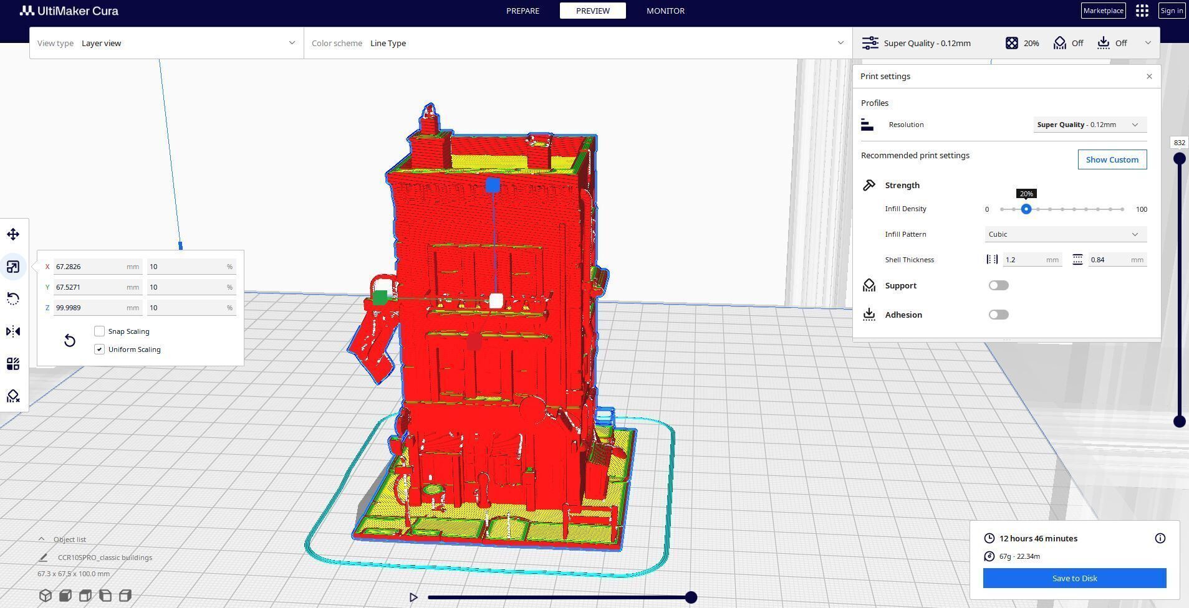This screenshot has width=1189, height=608.
Task: Switch to the PREVIEW stage
Action: [592, 11]
